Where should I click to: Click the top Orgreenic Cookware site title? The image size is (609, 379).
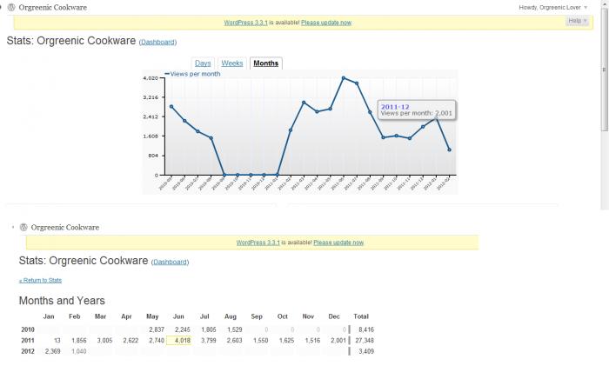click(53, 7)
